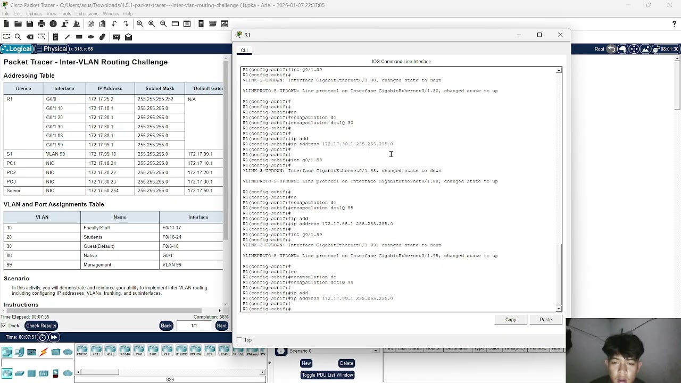Click the Copy toolbar icon

(90, 24)
